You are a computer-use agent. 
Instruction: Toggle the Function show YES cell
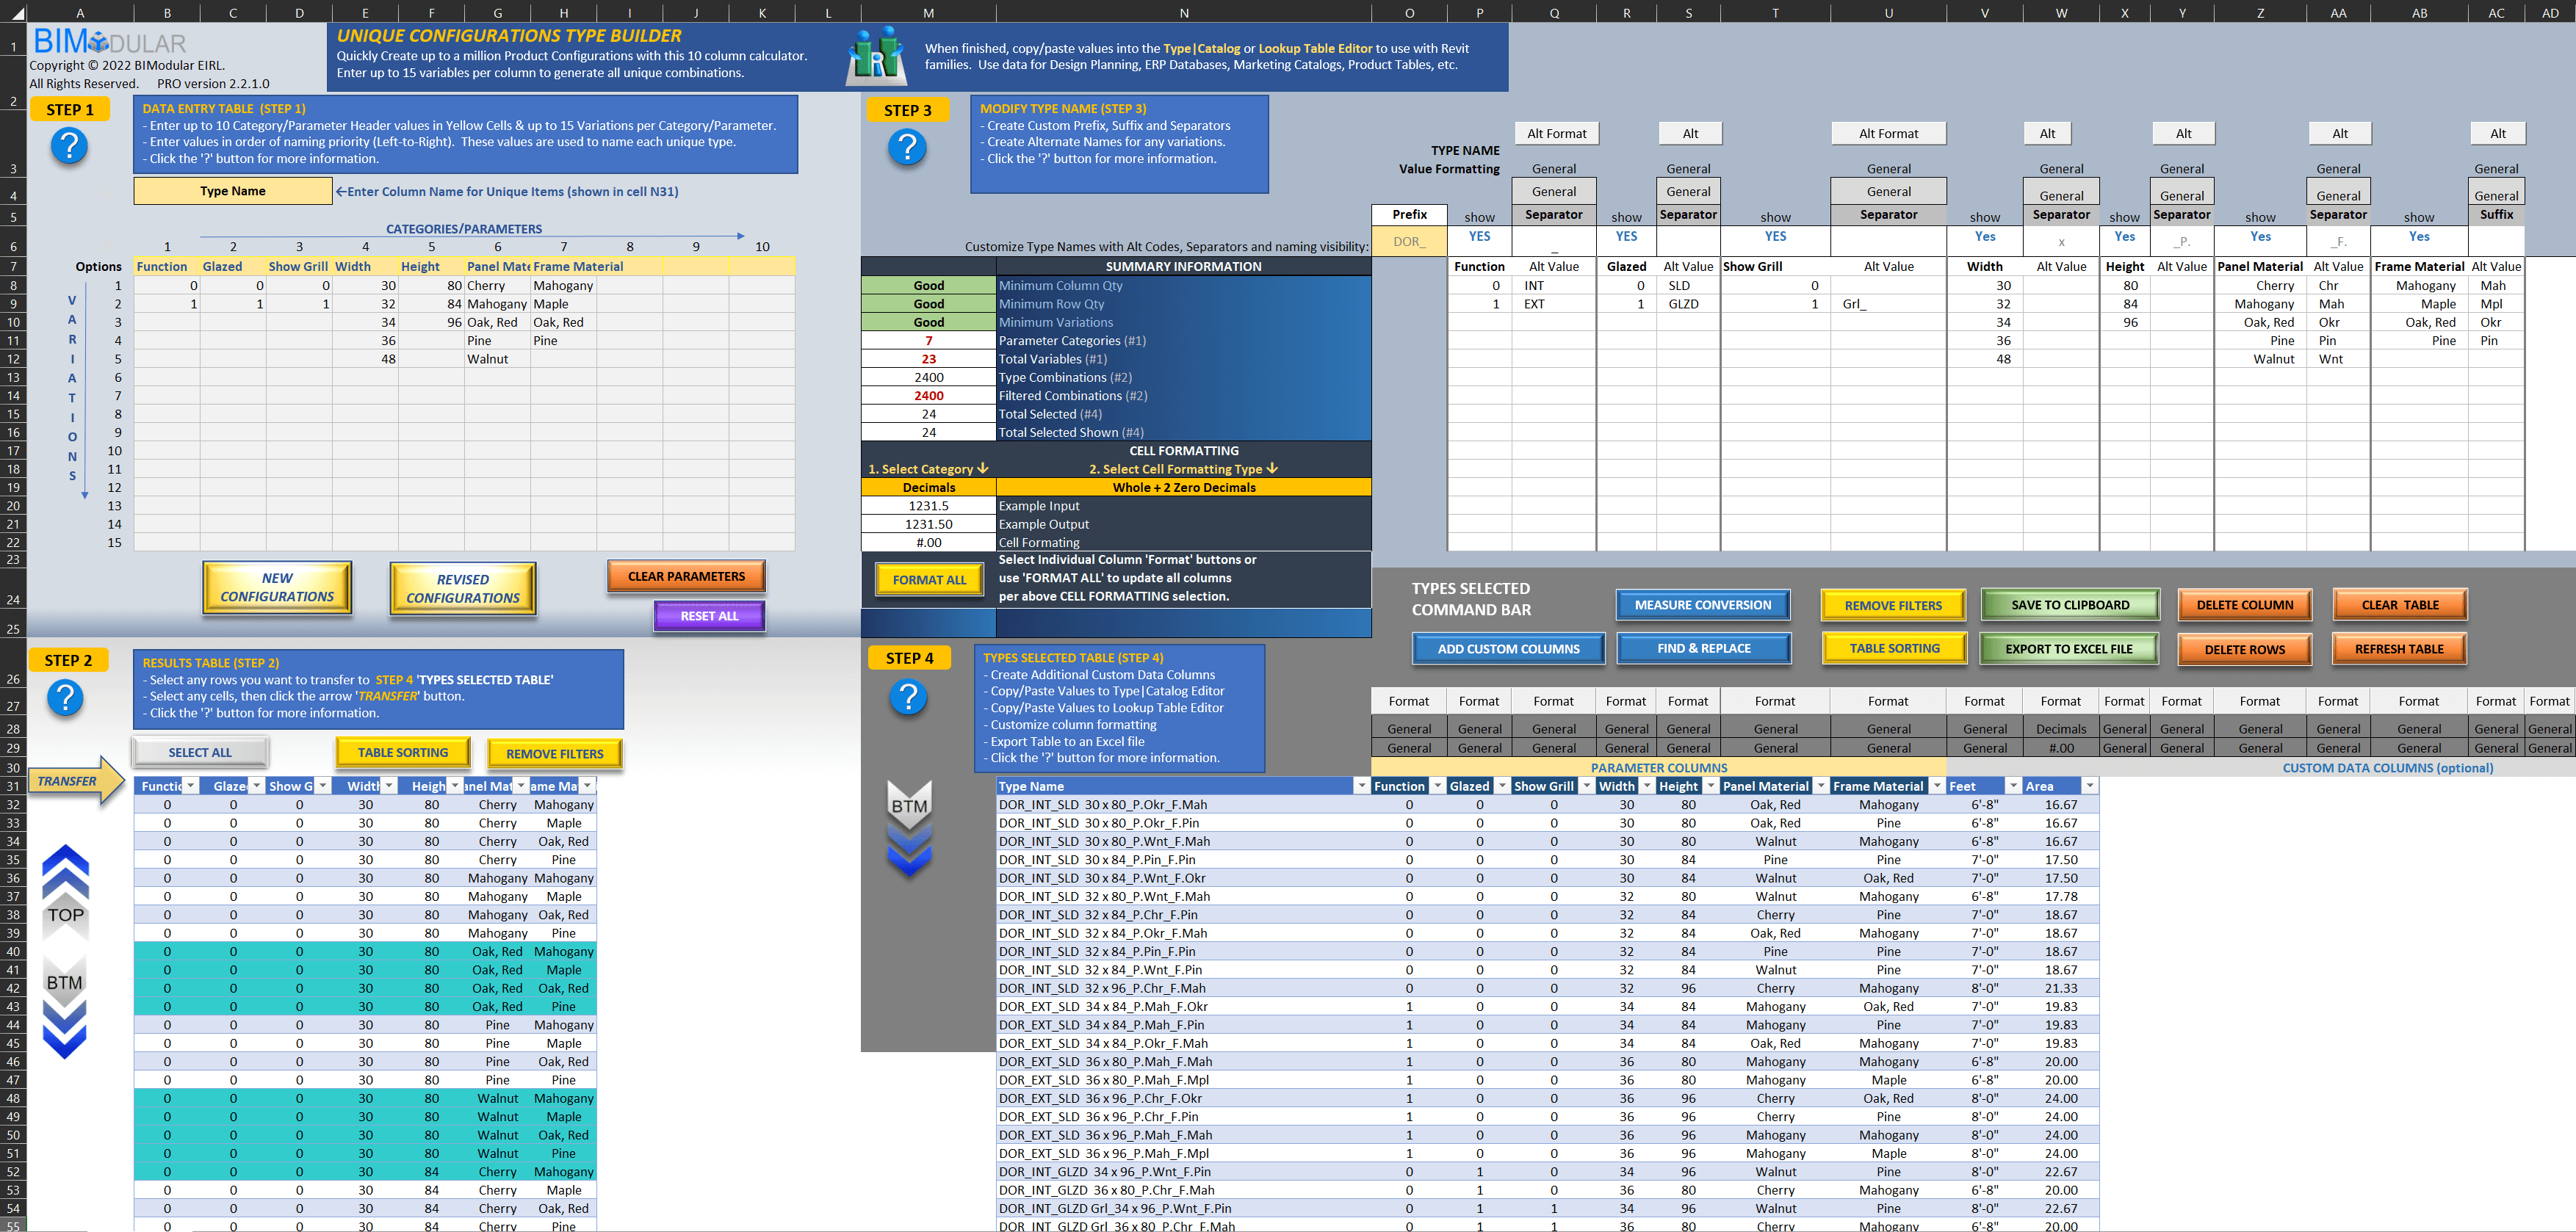pos(1479,237)
